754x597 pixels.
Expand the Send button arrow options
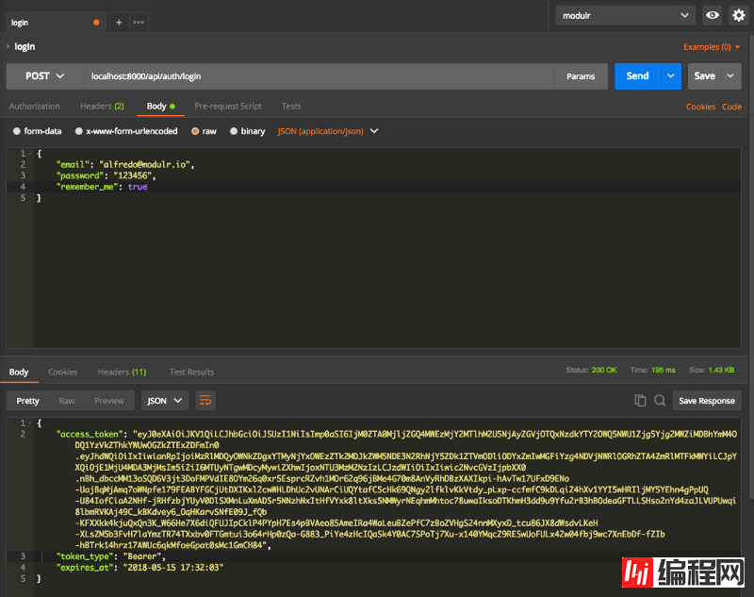pos(671,76)
